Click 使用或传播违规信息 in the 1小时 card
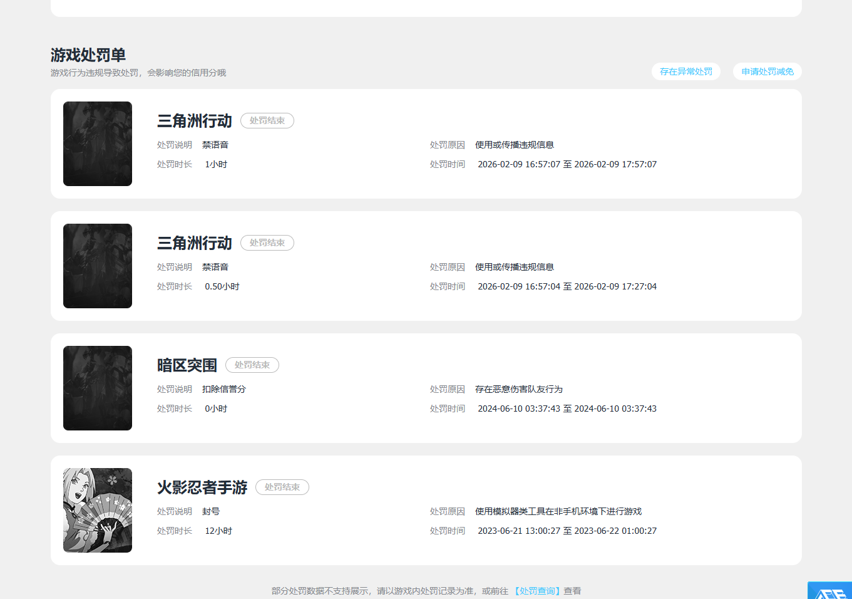Image resolution: width=852 pixels, height=599 pixels. tap(515, 145)
